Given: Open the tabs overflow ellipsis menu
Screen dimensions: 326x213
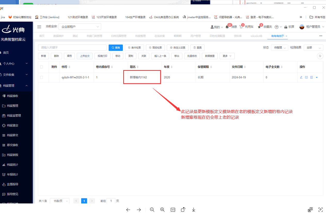Looking at the screenshot, I should (x=321, y=36).
